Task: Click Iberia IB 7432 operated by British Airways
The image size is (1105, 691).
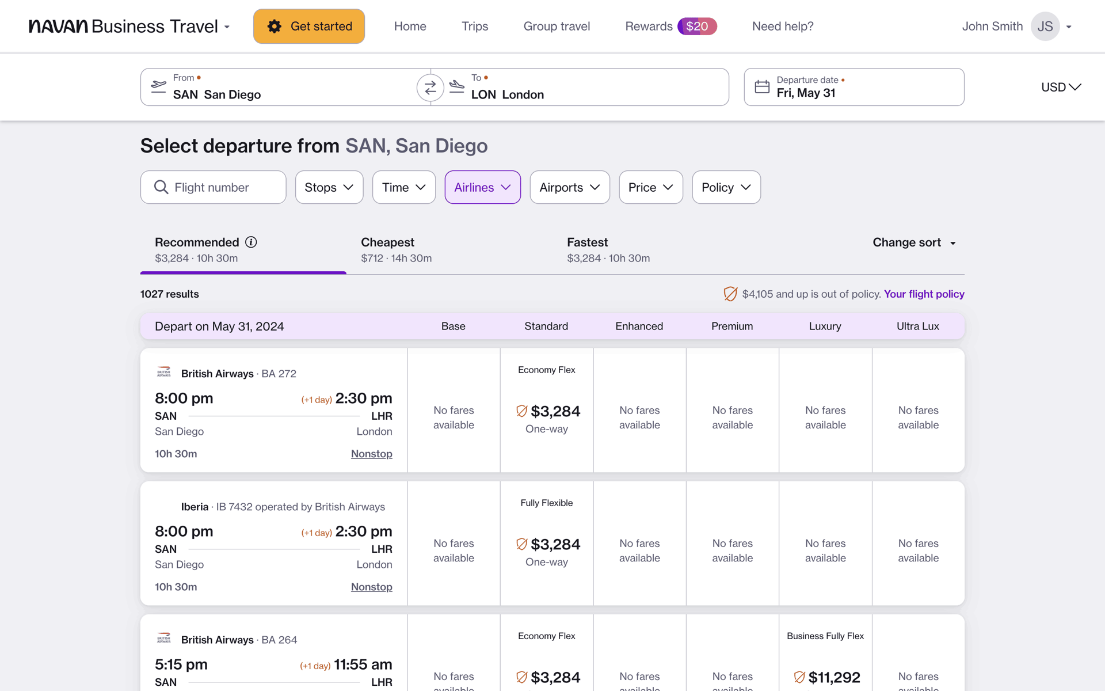Action: (x=283, y=507)
